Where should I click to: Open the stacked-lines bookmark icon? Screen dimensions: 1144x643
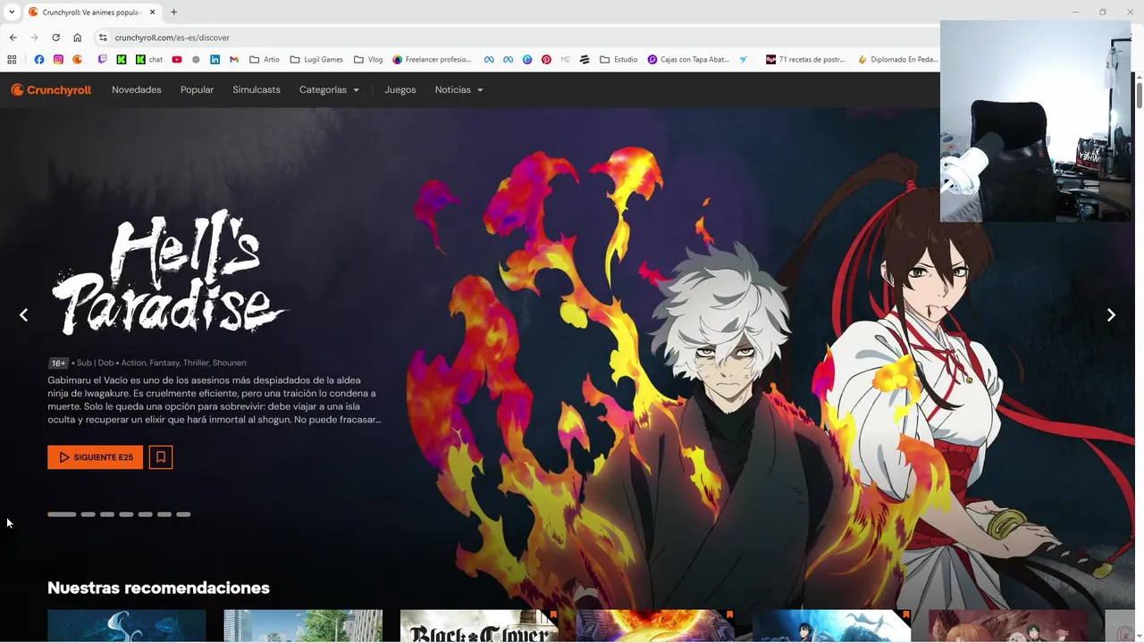585,60
